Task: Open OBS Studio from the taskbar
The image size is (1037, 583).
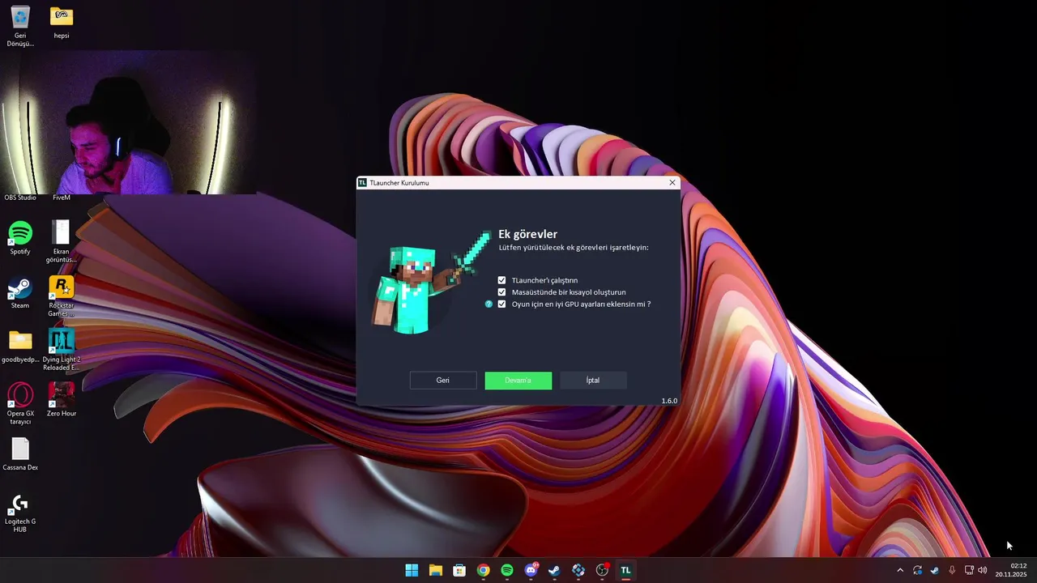Action: [x=602, y=570]
